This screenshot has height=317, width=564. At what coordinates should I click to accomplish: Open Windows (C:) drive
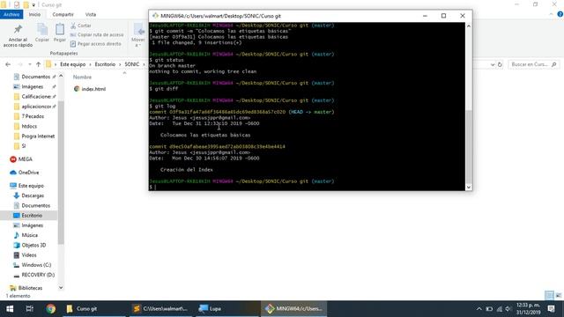point(33,265)
